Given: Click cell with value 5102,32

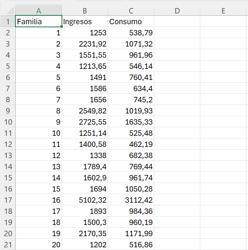Looking at the screenshot, I should pyautogui.click(x=85, y=200).
